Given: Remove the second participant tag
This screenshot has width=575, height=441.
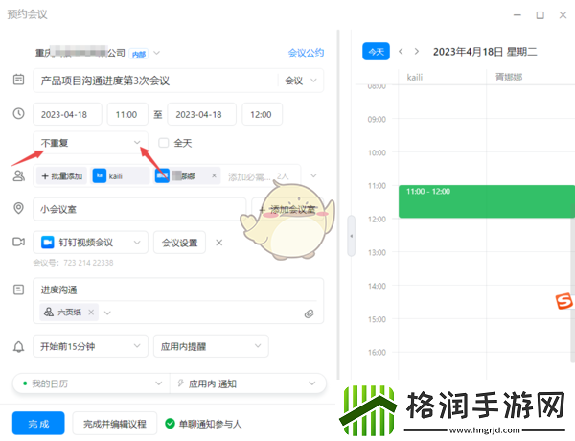Looking at the screenshot, I should click(x=214, y=175).
